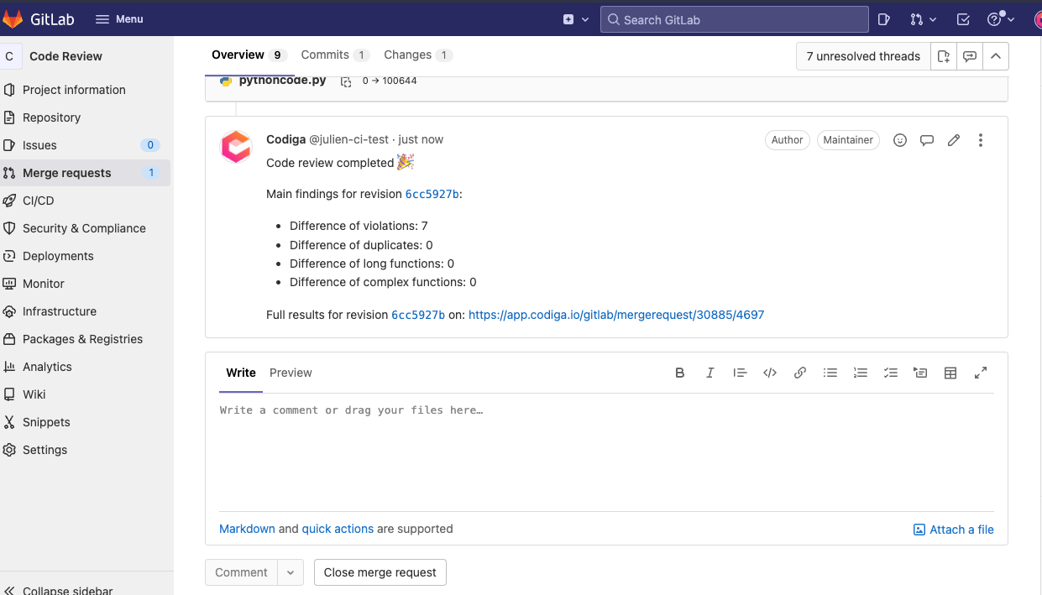
Task: Close the merge request
Action: point(380,572)
